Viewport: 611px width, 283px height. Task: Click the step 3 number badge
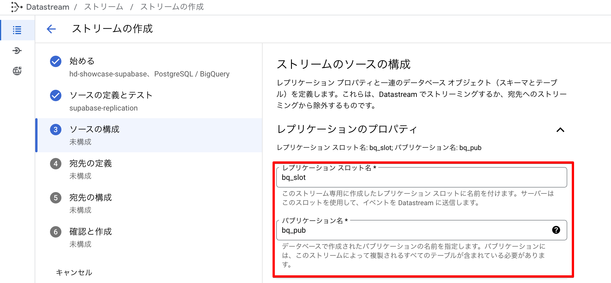[x=56, y=130]
